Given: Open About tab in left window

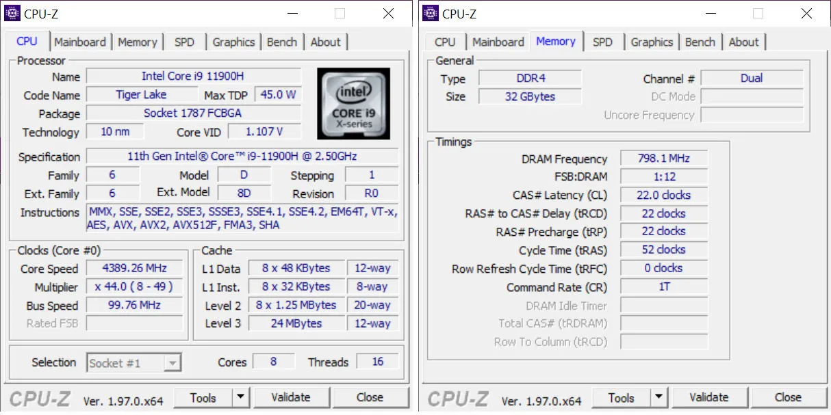Looking at the screenshot, I should (325, 42).
